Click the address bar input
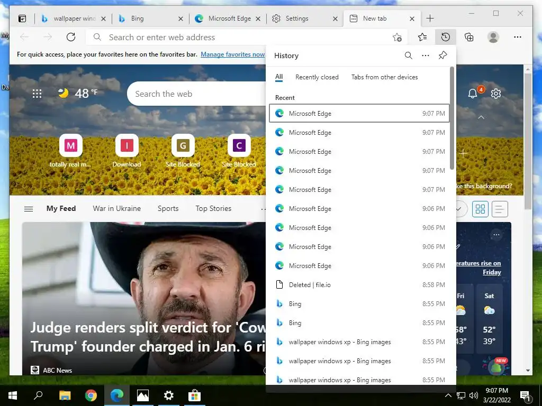The width and height of the screenshot is (542, 406). pos(247,38)
